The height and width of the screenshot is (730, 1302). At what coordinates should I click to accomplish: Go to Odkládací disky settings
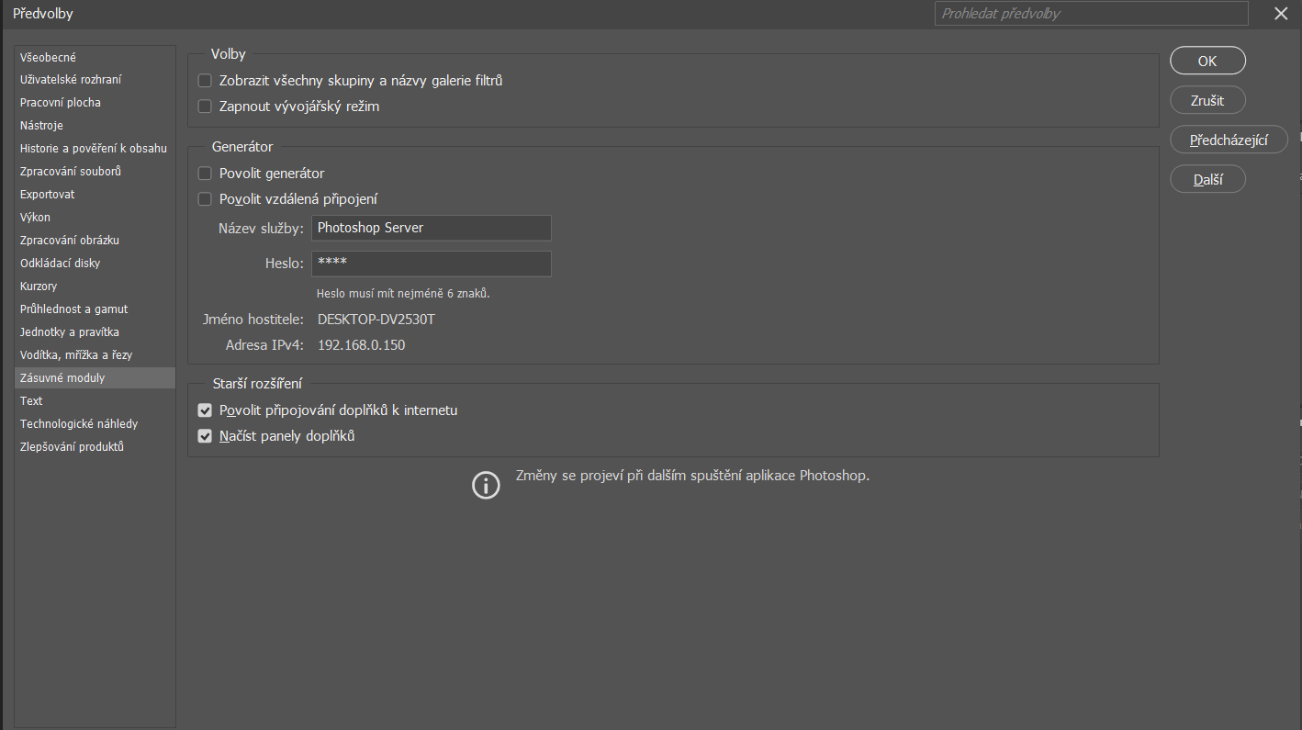point(60,264)
